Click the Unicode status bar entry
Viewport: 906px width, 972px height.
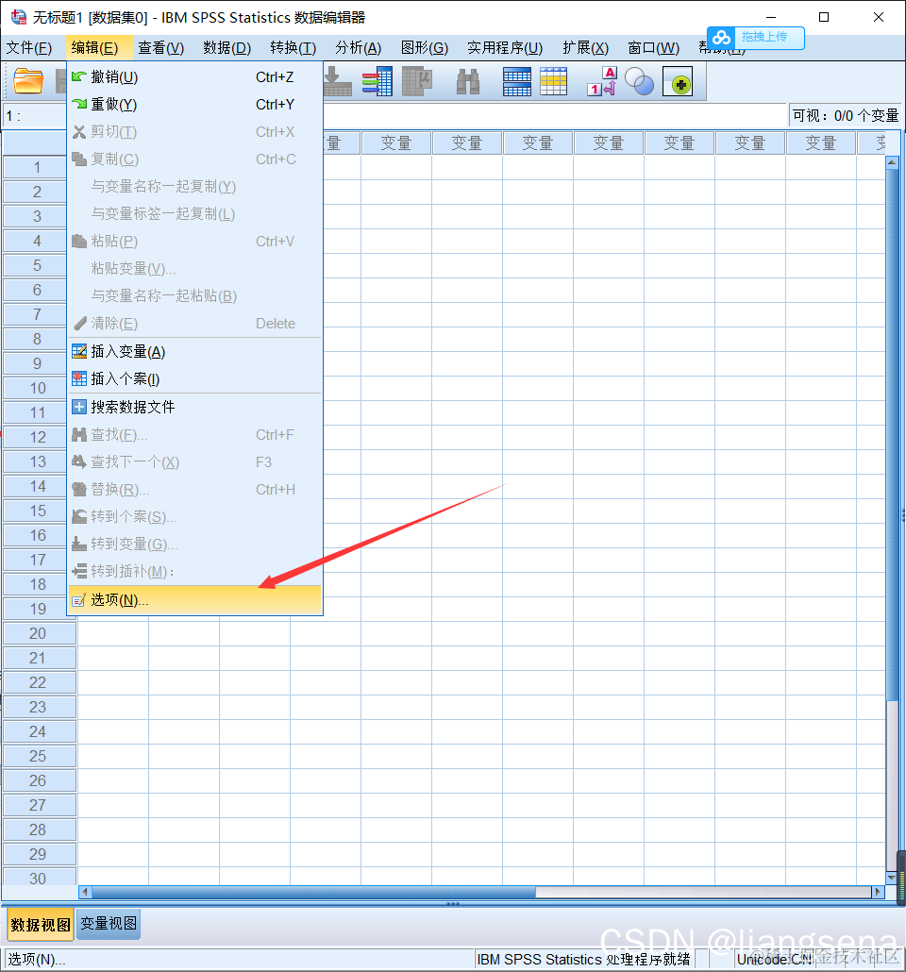click(775, 959)
